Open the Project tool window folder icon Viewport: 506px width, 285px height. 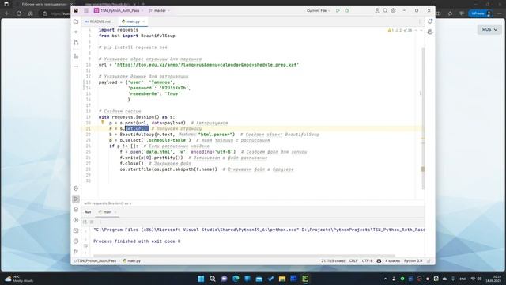click(76, 21)
